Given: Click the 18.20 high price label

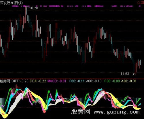Looking at the screenshot, I should (x=34, y=8).
